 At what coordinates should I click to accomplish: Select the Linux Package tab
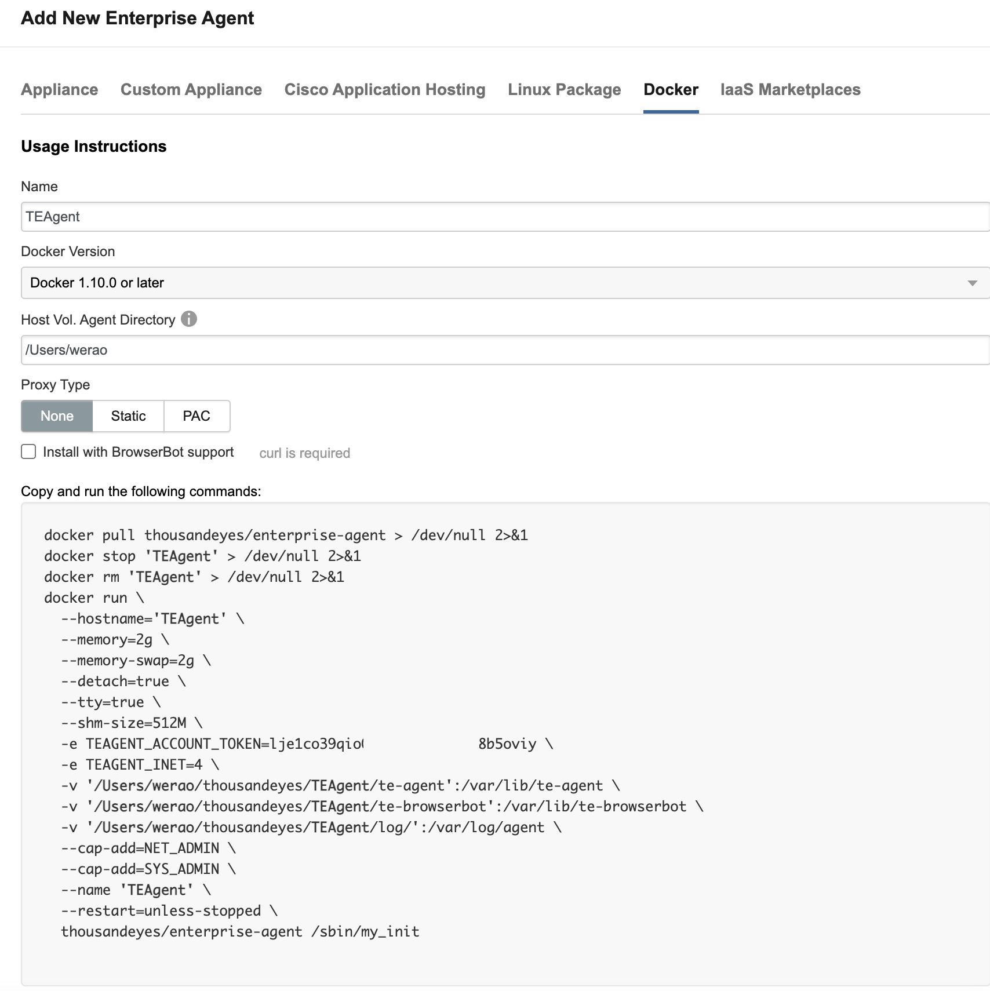coord(565,90)
